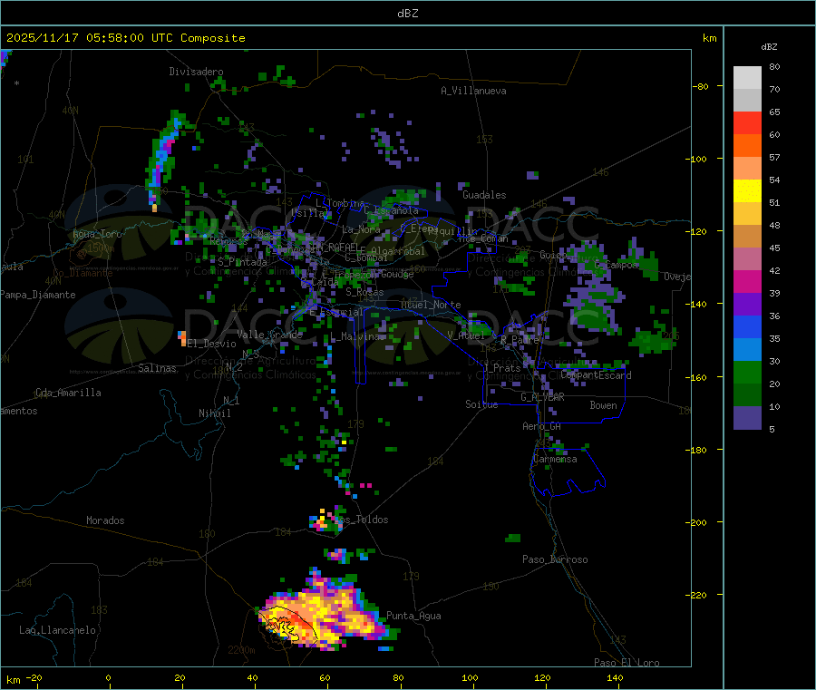Click the Atuel_Norte label
This screenshot has height=690, width=816.
coord(431,305)
